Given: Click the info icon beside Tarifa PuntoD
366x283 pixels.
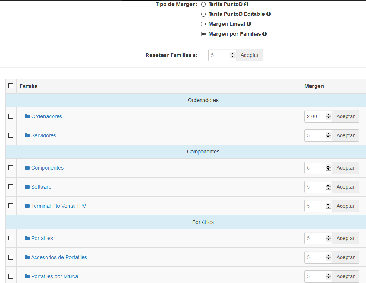Looking at the screenshot, I should (x=246, y=4).
